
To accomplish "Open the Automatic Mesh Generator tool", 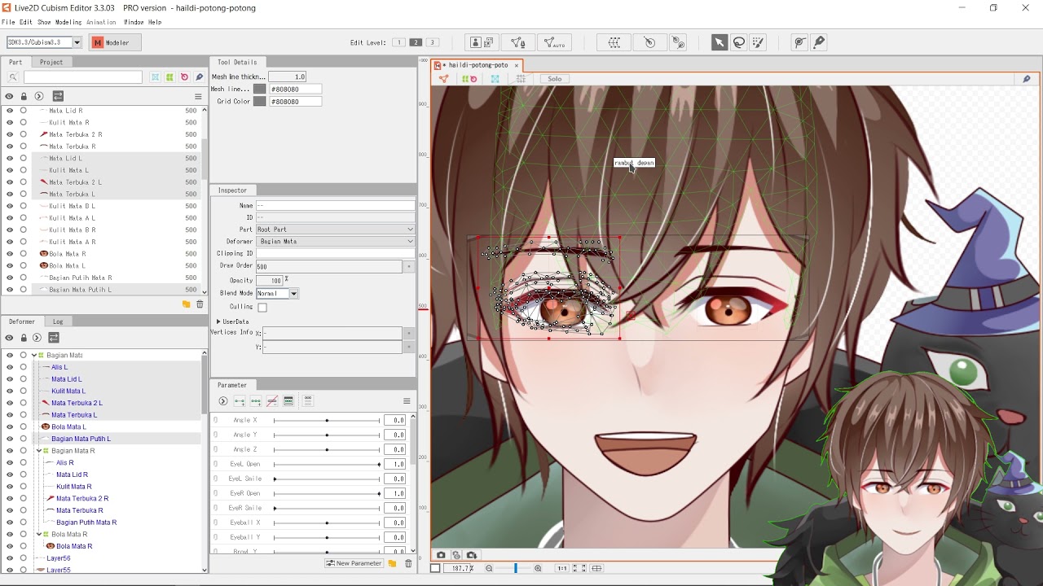I will 553,42.
